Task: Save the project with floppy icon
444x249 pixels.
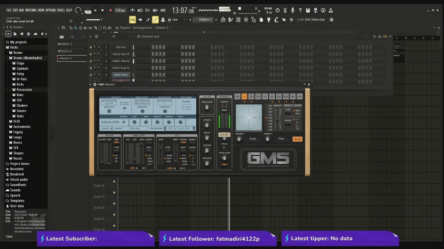Action: click(308, 10)
